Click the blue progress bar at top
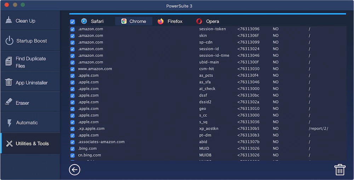The width and height of the screenshot is (354, 180). (x=207, y=14)
